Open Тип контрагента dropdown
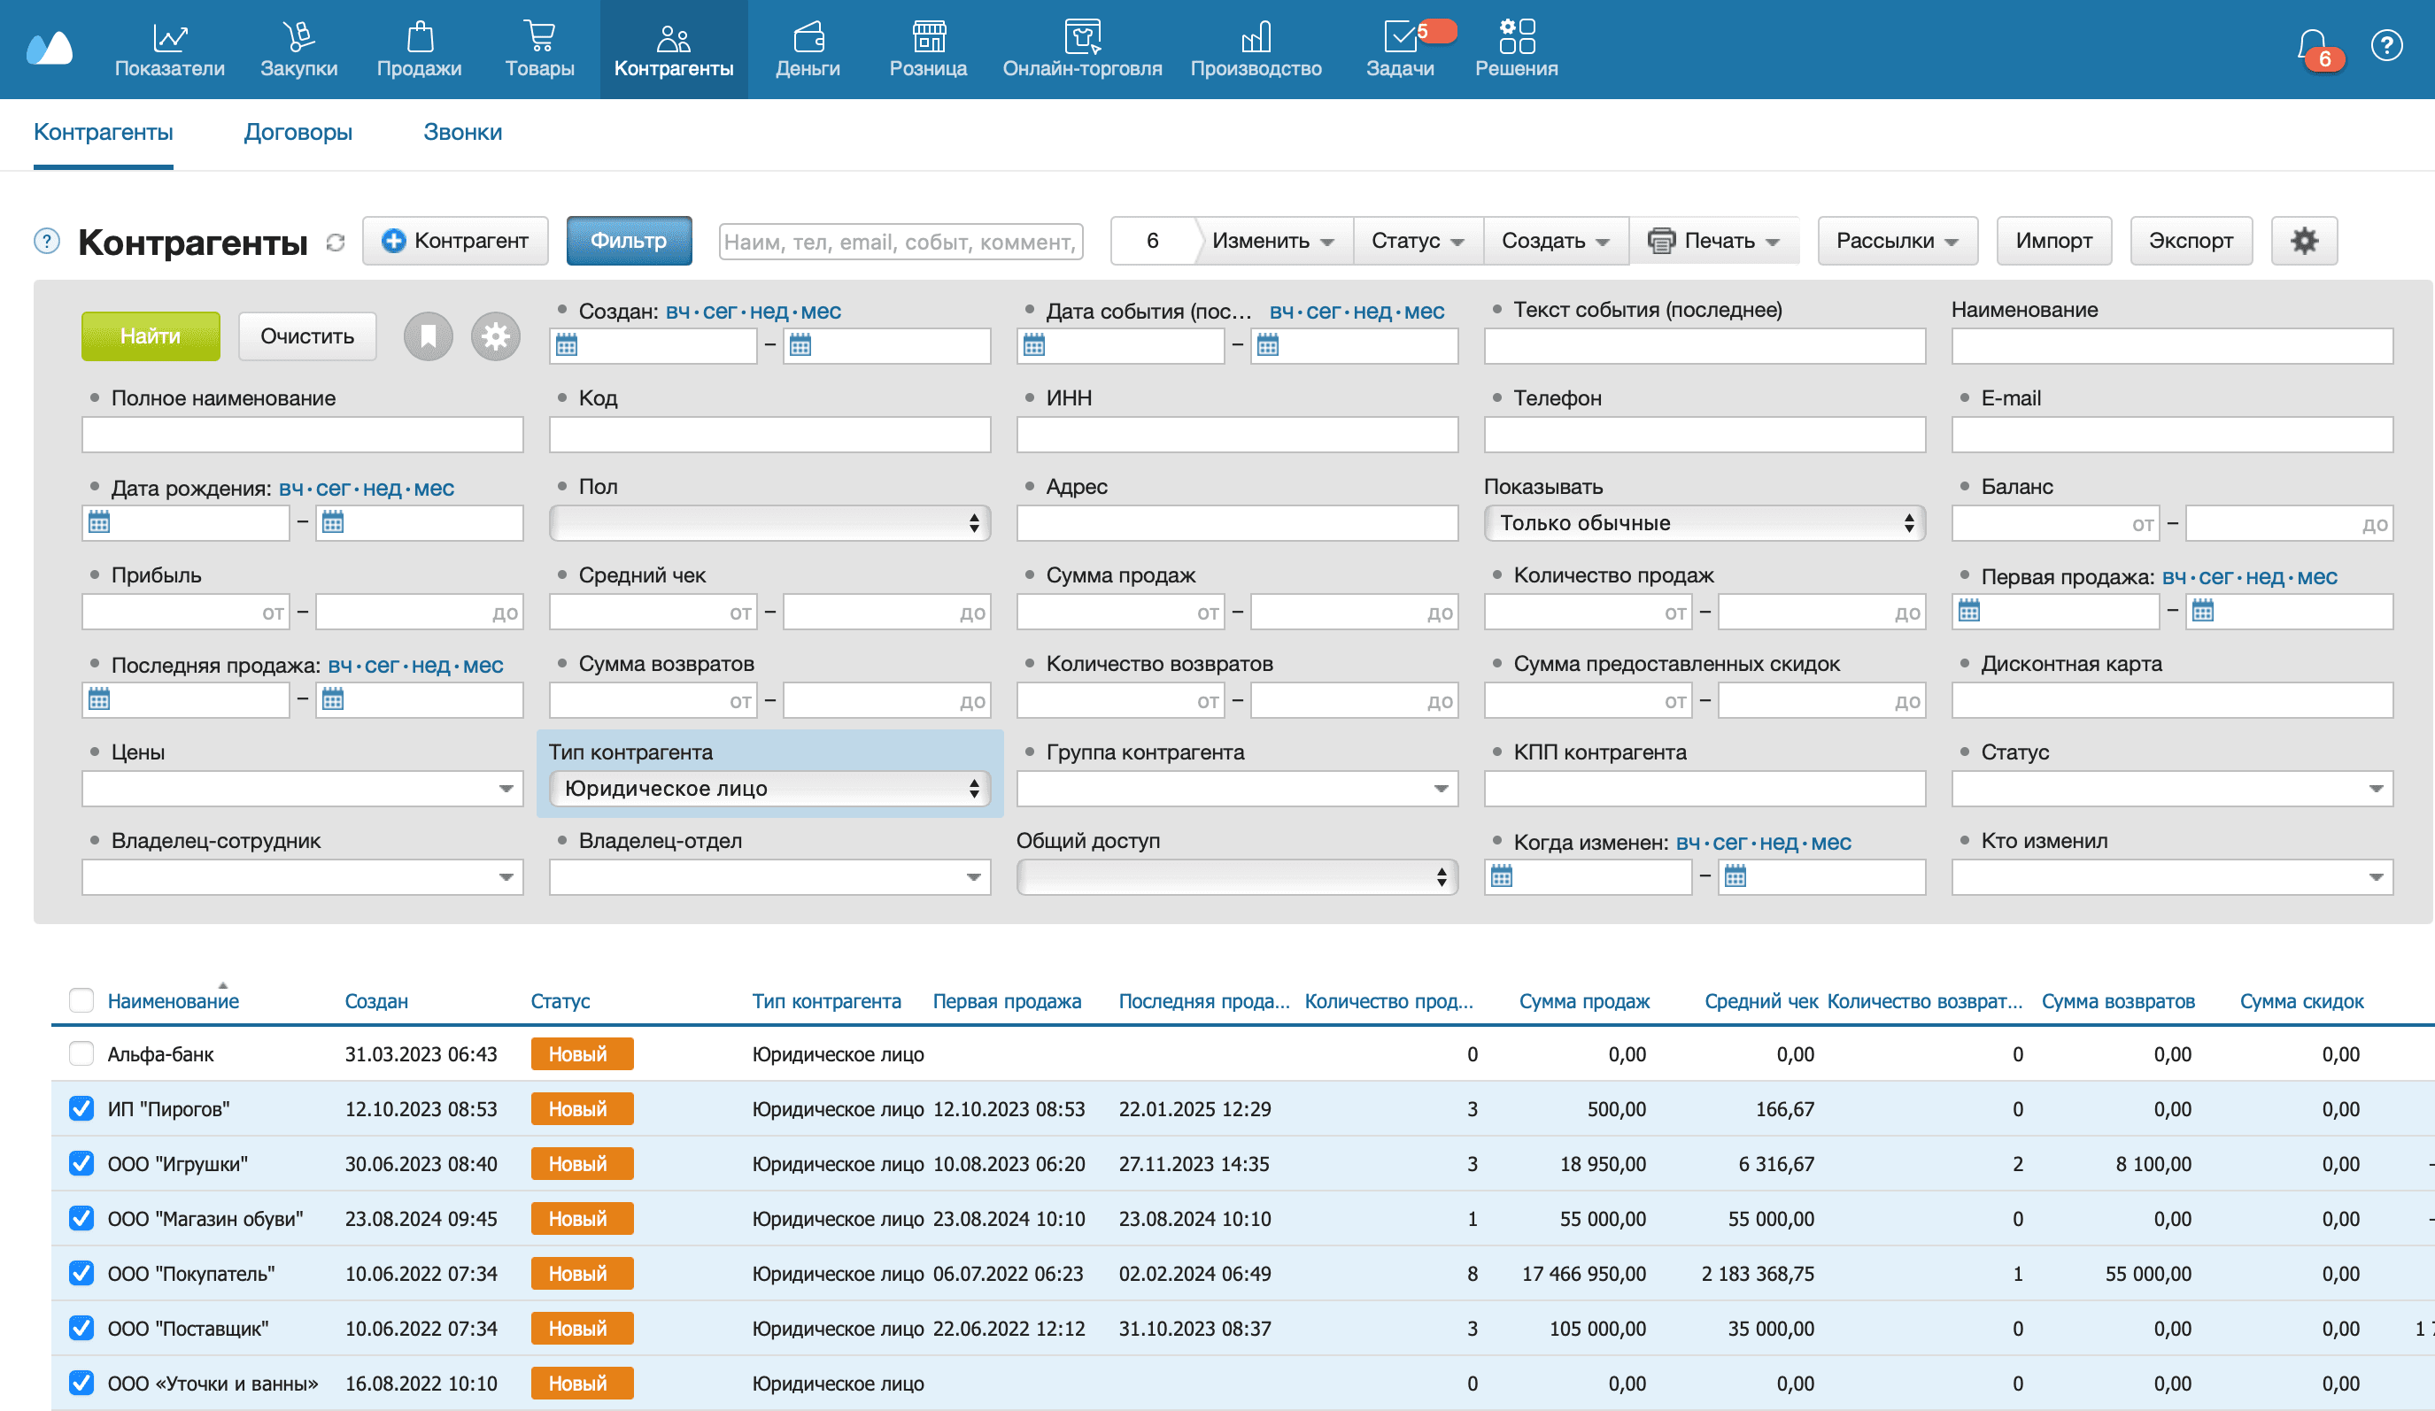The image size is (2435, 1411). (769, 789)
